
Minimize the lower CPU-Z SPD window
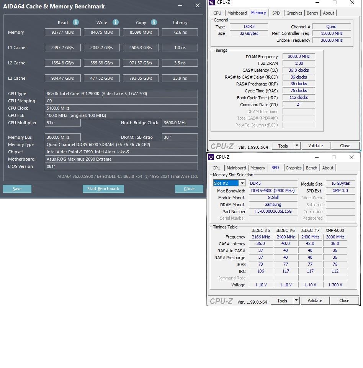317,157
